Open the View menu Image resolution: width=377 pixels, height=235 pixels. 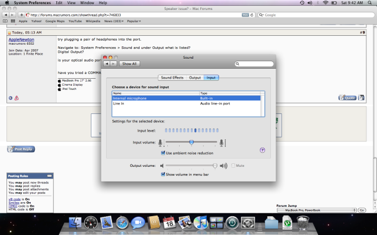71,2
